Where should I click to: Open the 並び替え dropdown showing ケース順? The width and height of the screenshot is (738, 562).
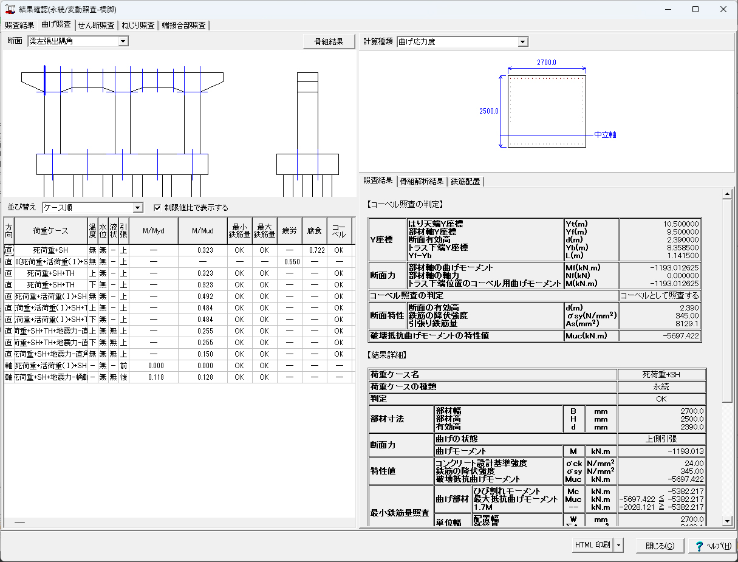click(x=137, y=208)
